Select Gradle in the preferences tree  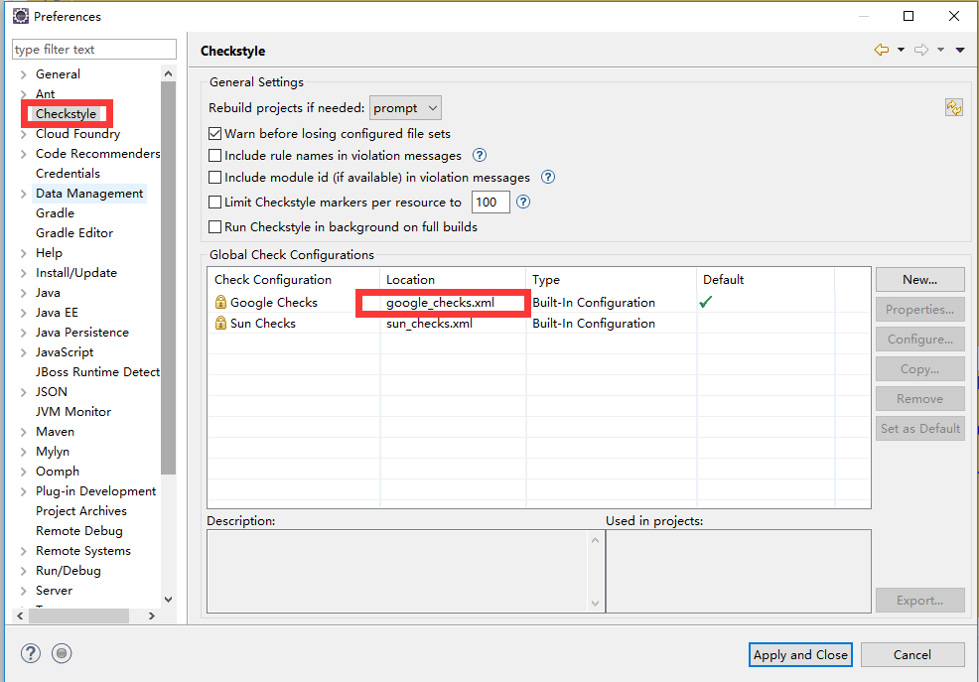click(x=55, y=213)
